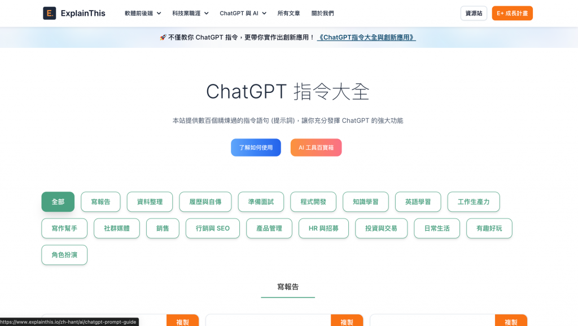Click the rocket emoji in the banner
The image size is (578, 326).
163,37
